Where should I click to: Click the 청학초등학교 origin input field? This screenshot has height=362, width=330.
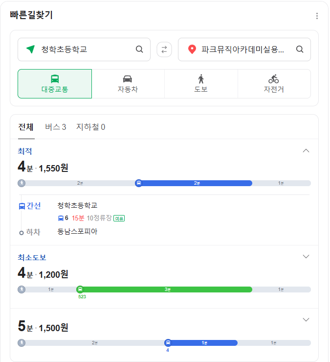tap(83, 49)
